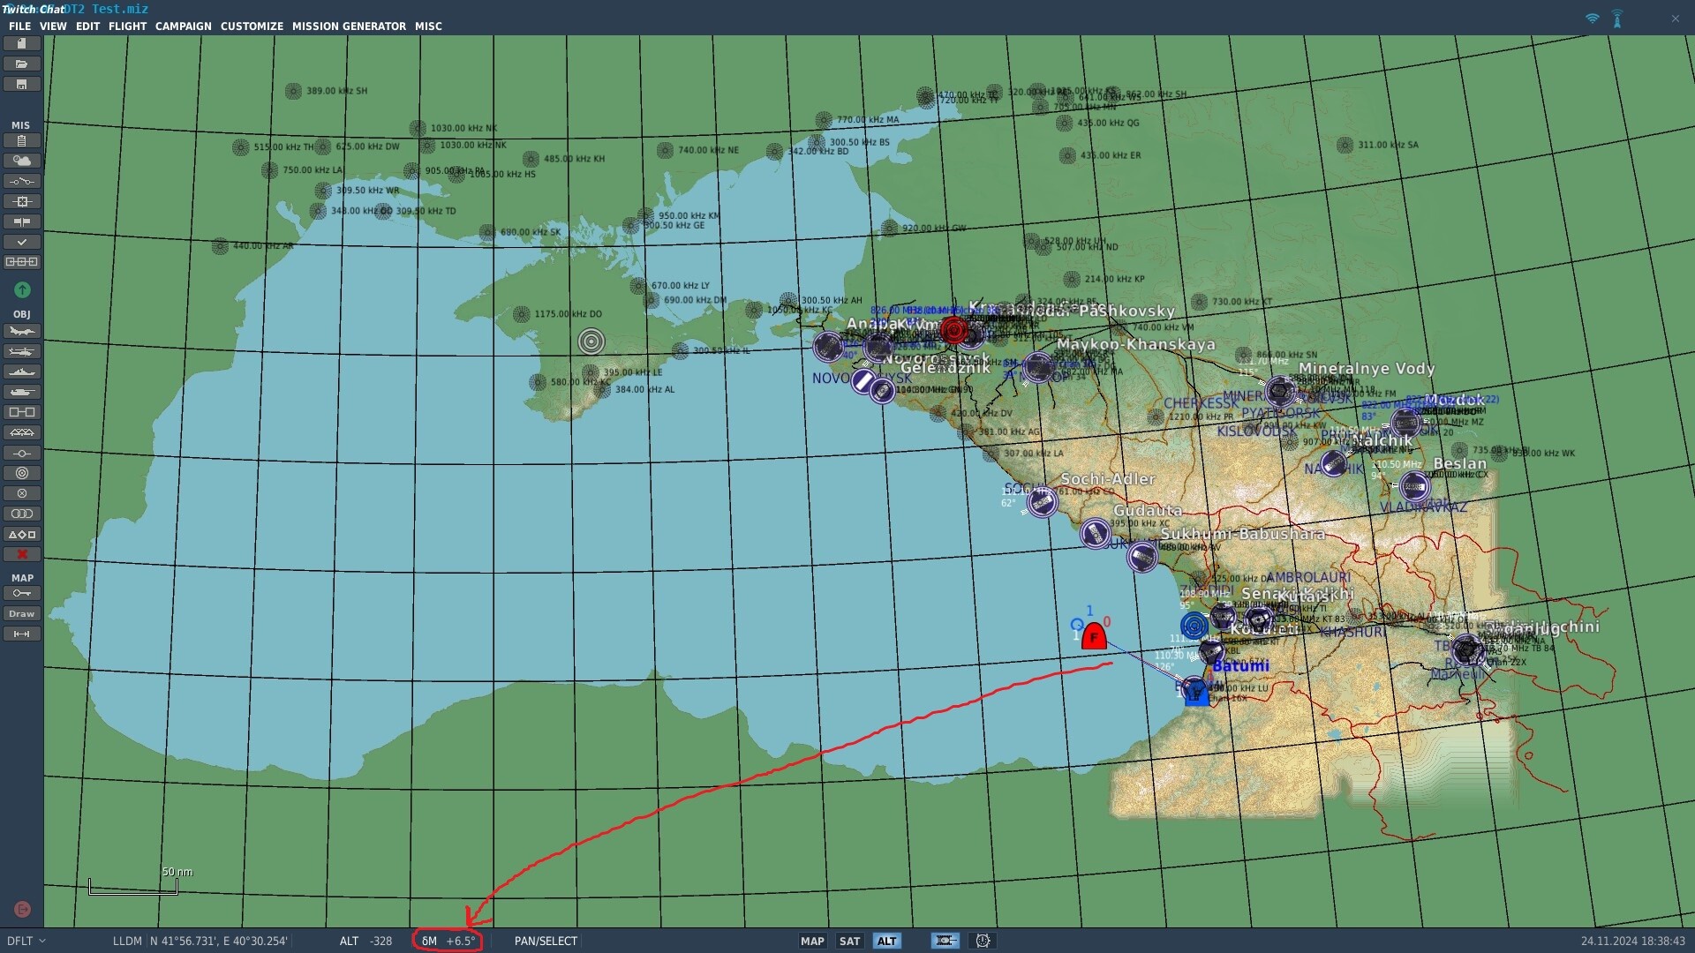
Task: Select the helicopter group placement tool
Action: 22,351
